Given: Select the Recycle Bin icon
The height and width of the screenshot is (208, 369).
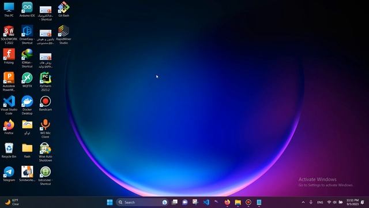Looking at the screenshot, I should coord(9,150).
